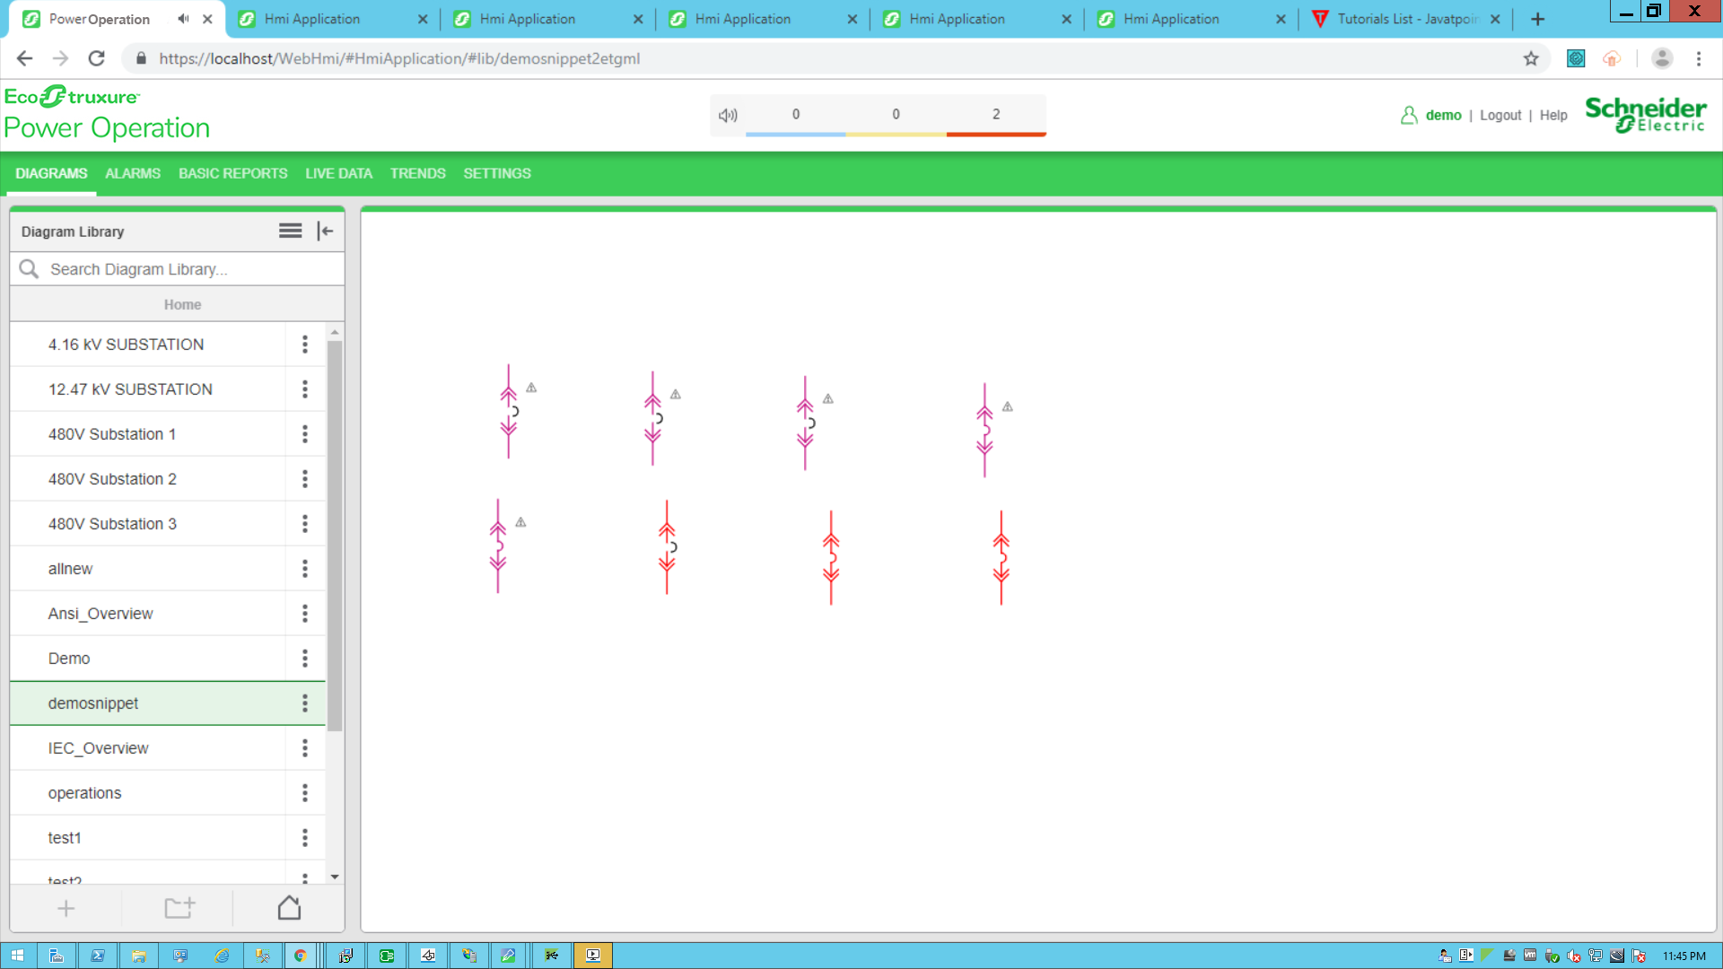
Task: Click the add new diagram plus icon
Action: [x=66, y=908]
